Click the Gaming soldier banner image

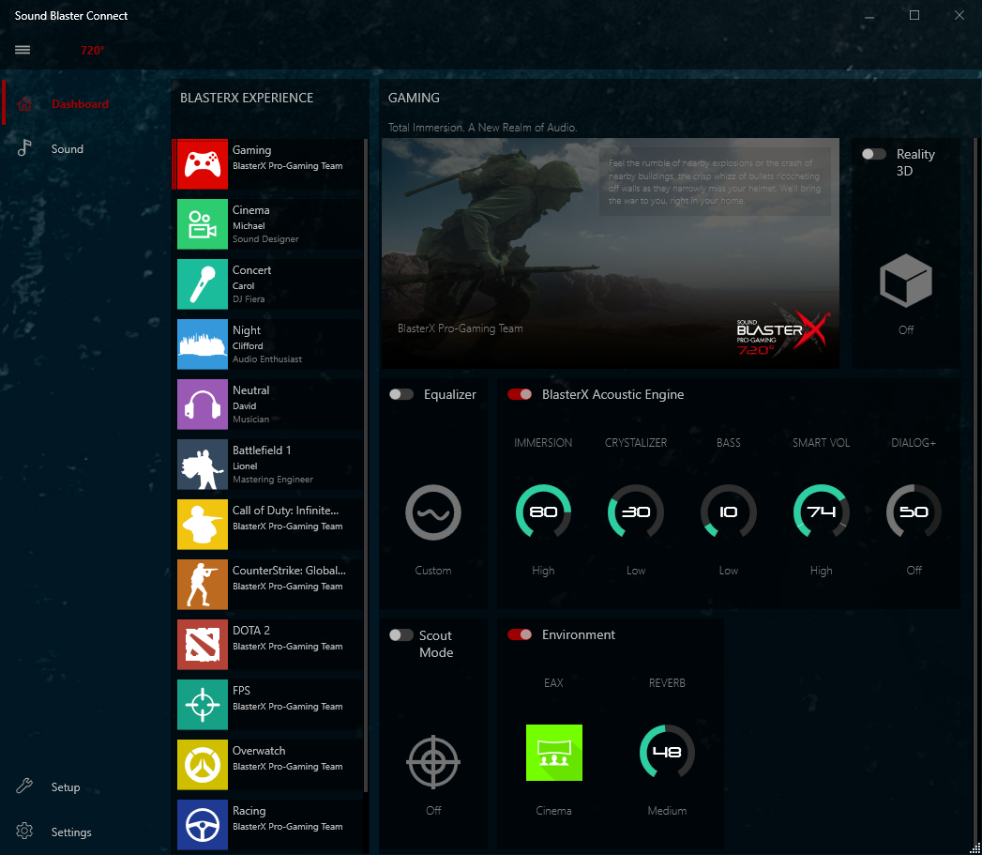(x=610, y=253)
